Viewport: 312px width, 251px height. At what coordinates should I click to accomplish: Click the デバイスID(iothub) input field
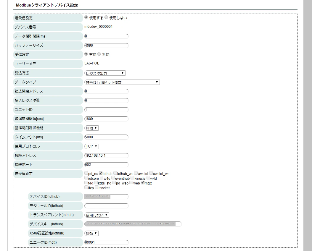click(x=107, y=197)
